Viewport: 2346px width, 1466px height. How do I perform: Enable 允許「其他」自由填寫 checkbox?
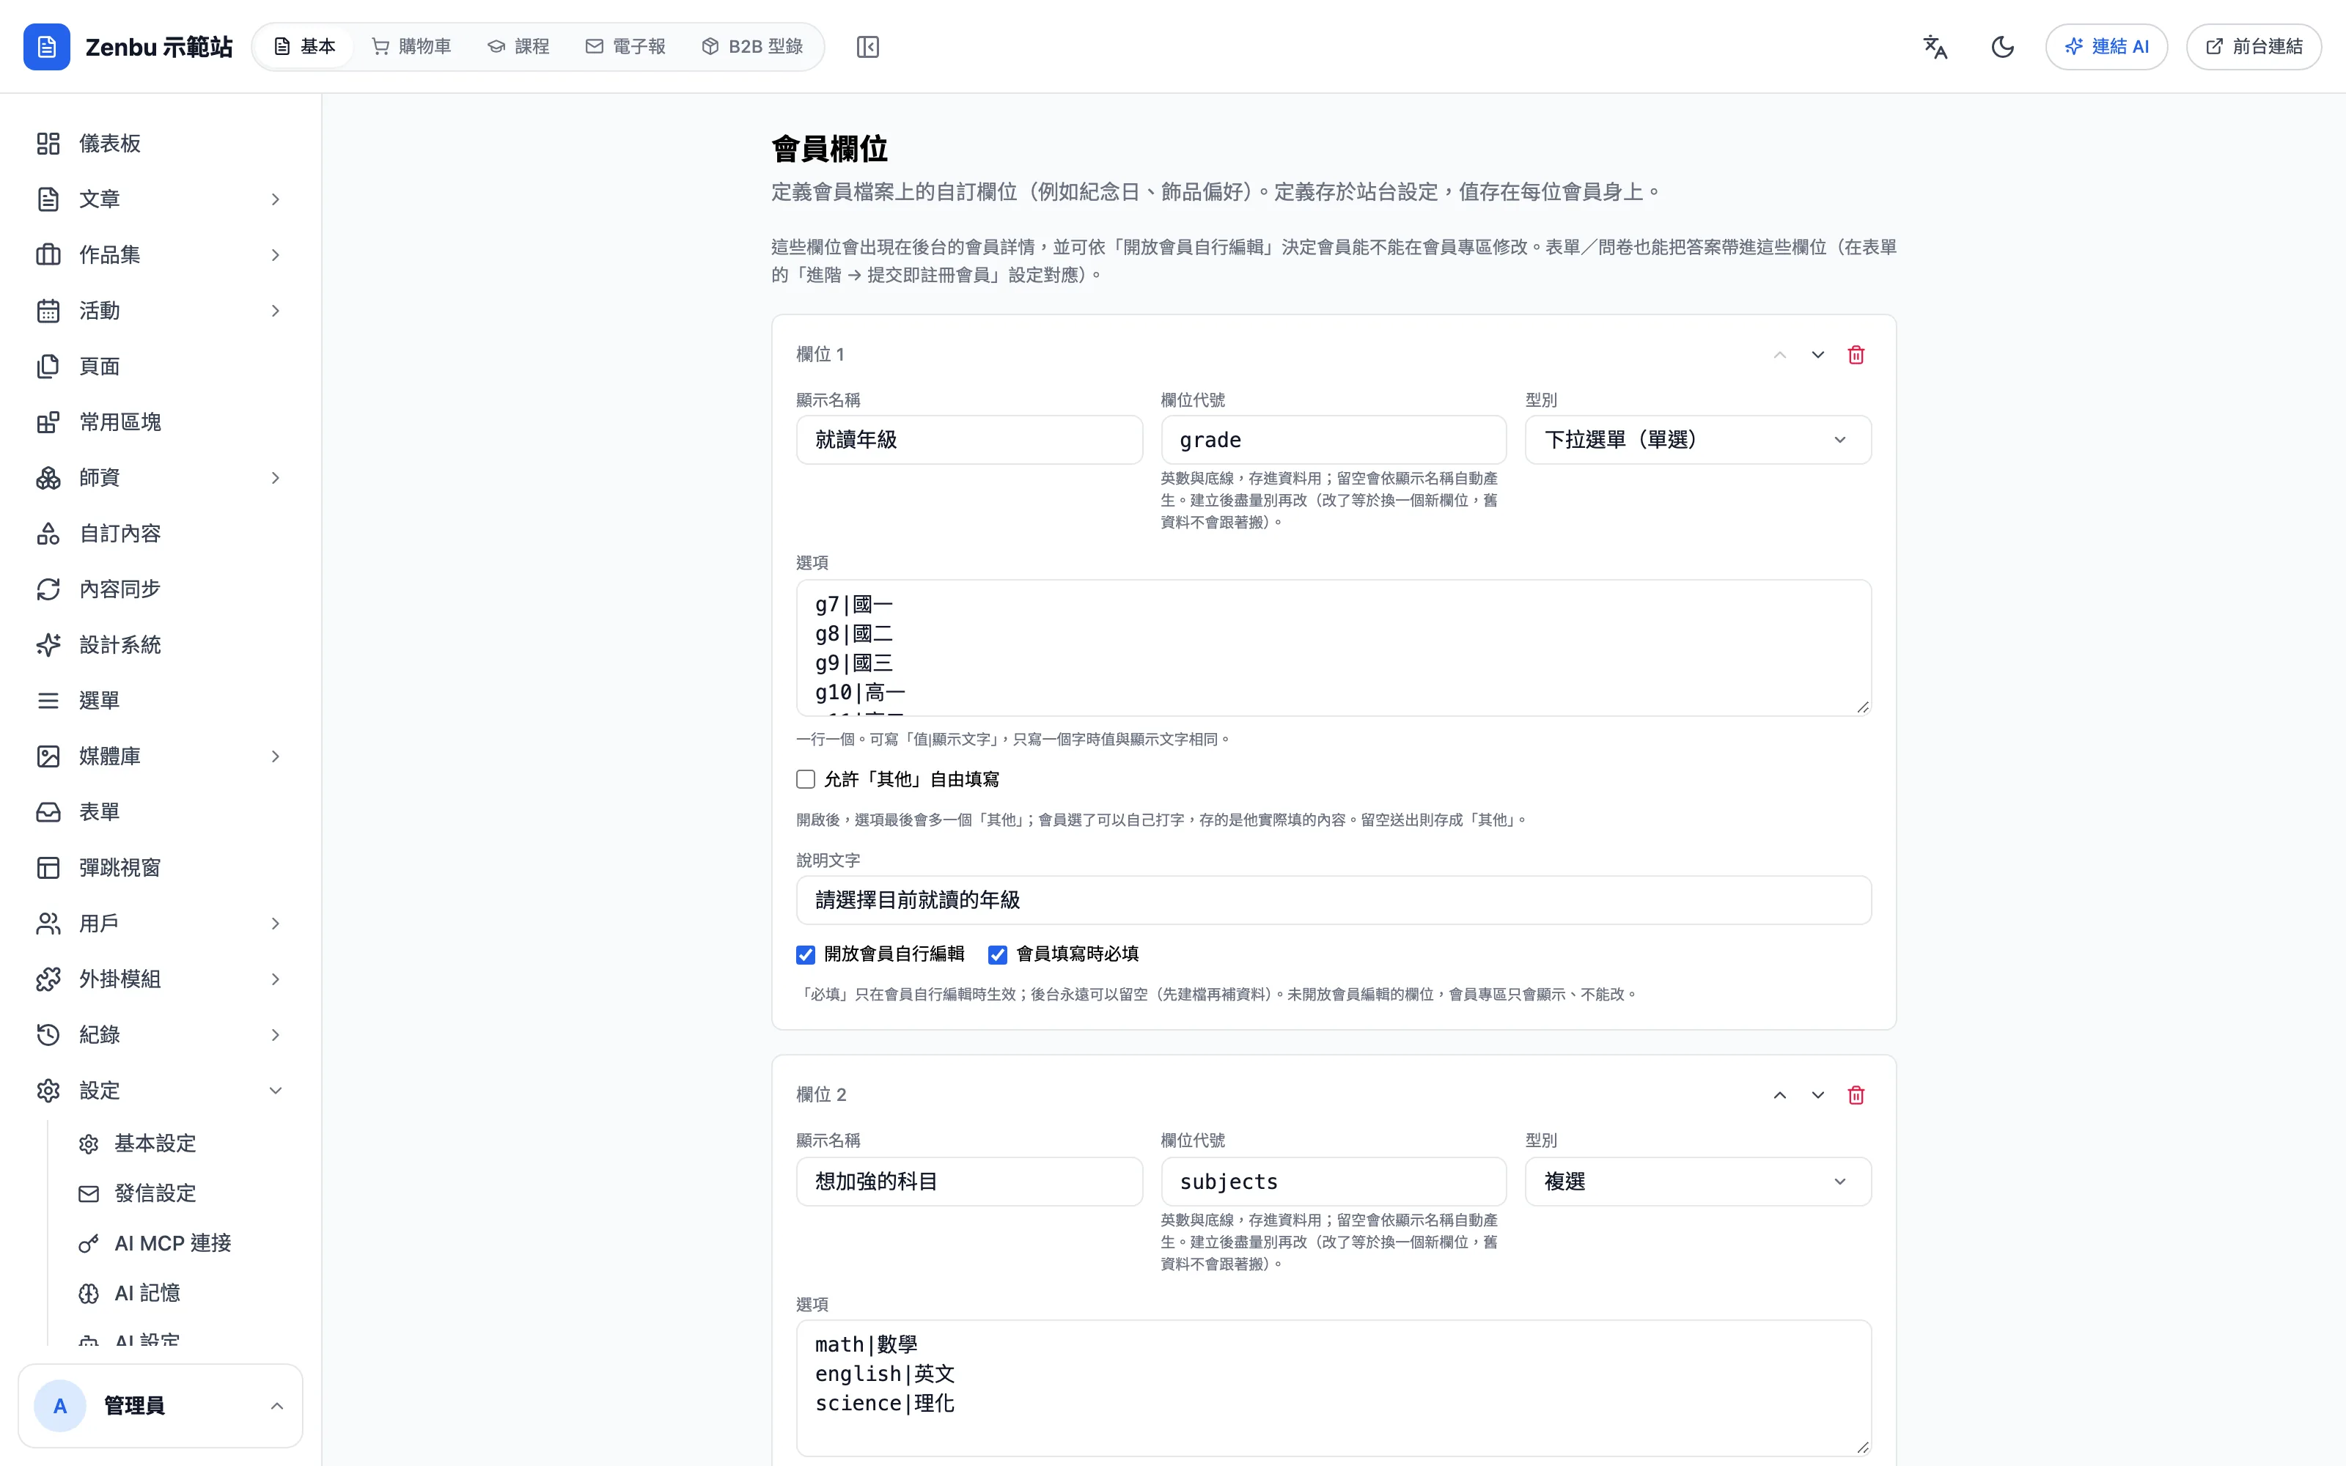coord(806,779)
